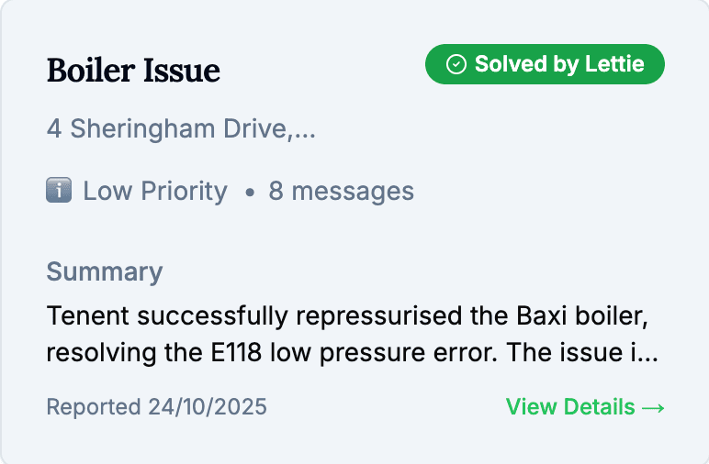
Task: Open the View Details link
Action: click(584, 406)
